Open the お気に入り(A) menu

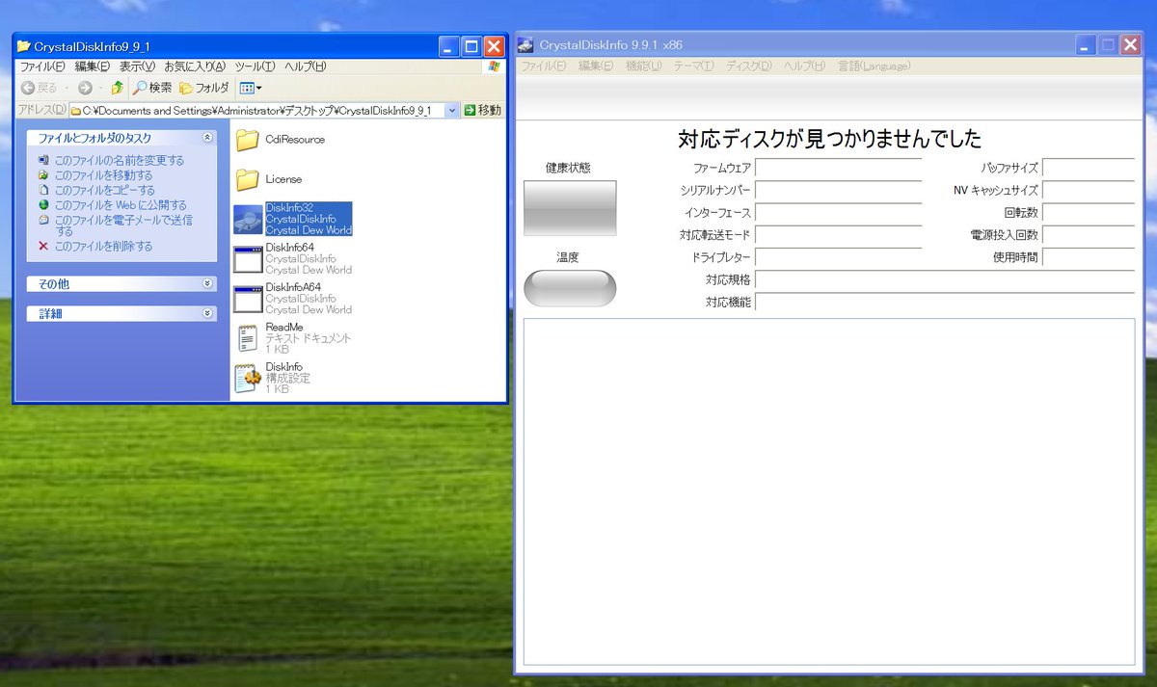pos(194,66)
